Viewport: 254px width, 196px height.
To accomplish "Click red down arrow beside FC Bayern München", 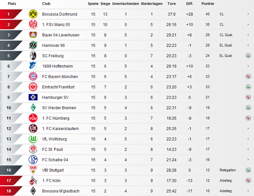I will (248, 76).
